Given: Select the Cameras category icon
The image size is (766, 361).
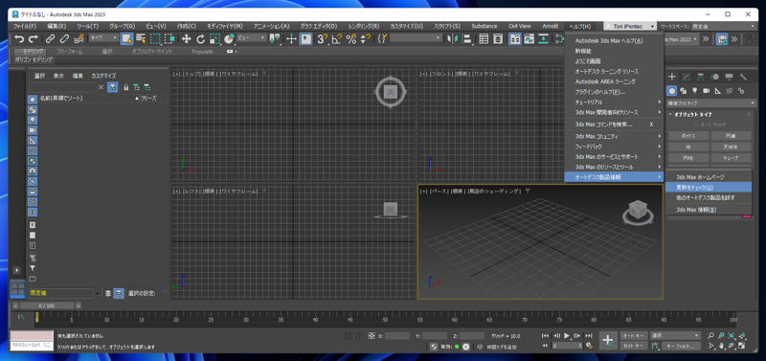Looking at the screenshot, I should point(706,90).
